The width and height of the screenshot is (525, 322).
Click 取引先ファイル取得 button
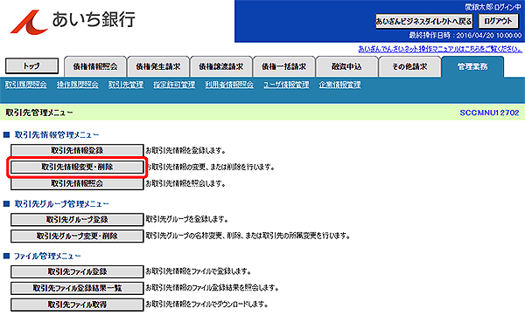point(77,305)
